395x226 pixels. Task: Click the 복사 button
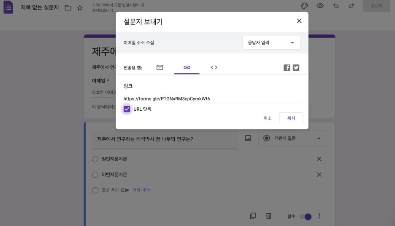pyautogui.click(x=291, y=118)
